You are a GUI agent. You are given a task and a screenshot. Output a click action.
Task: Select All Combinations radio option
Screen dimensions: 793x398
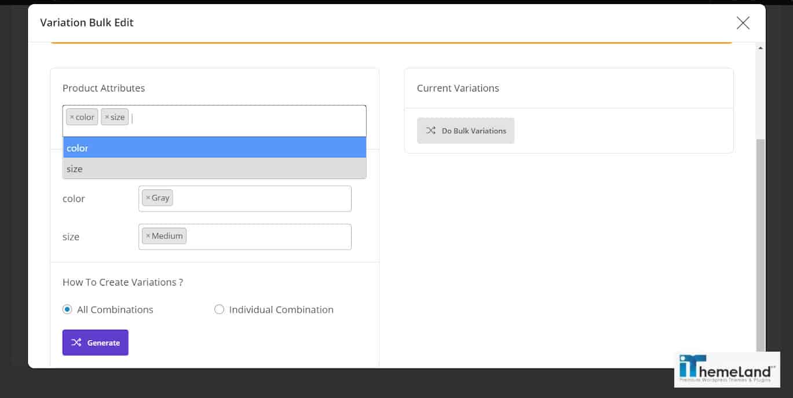pos(67,309)
